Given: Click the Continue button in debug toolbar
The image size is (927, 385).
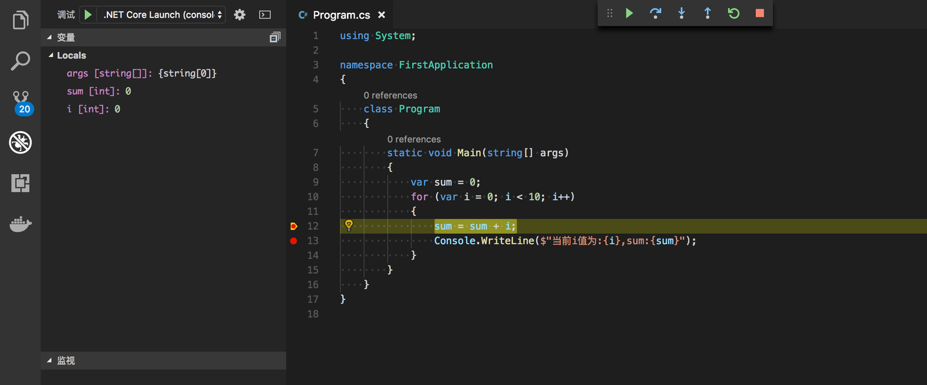Looking at the screenshot, I should pos(630,13).
